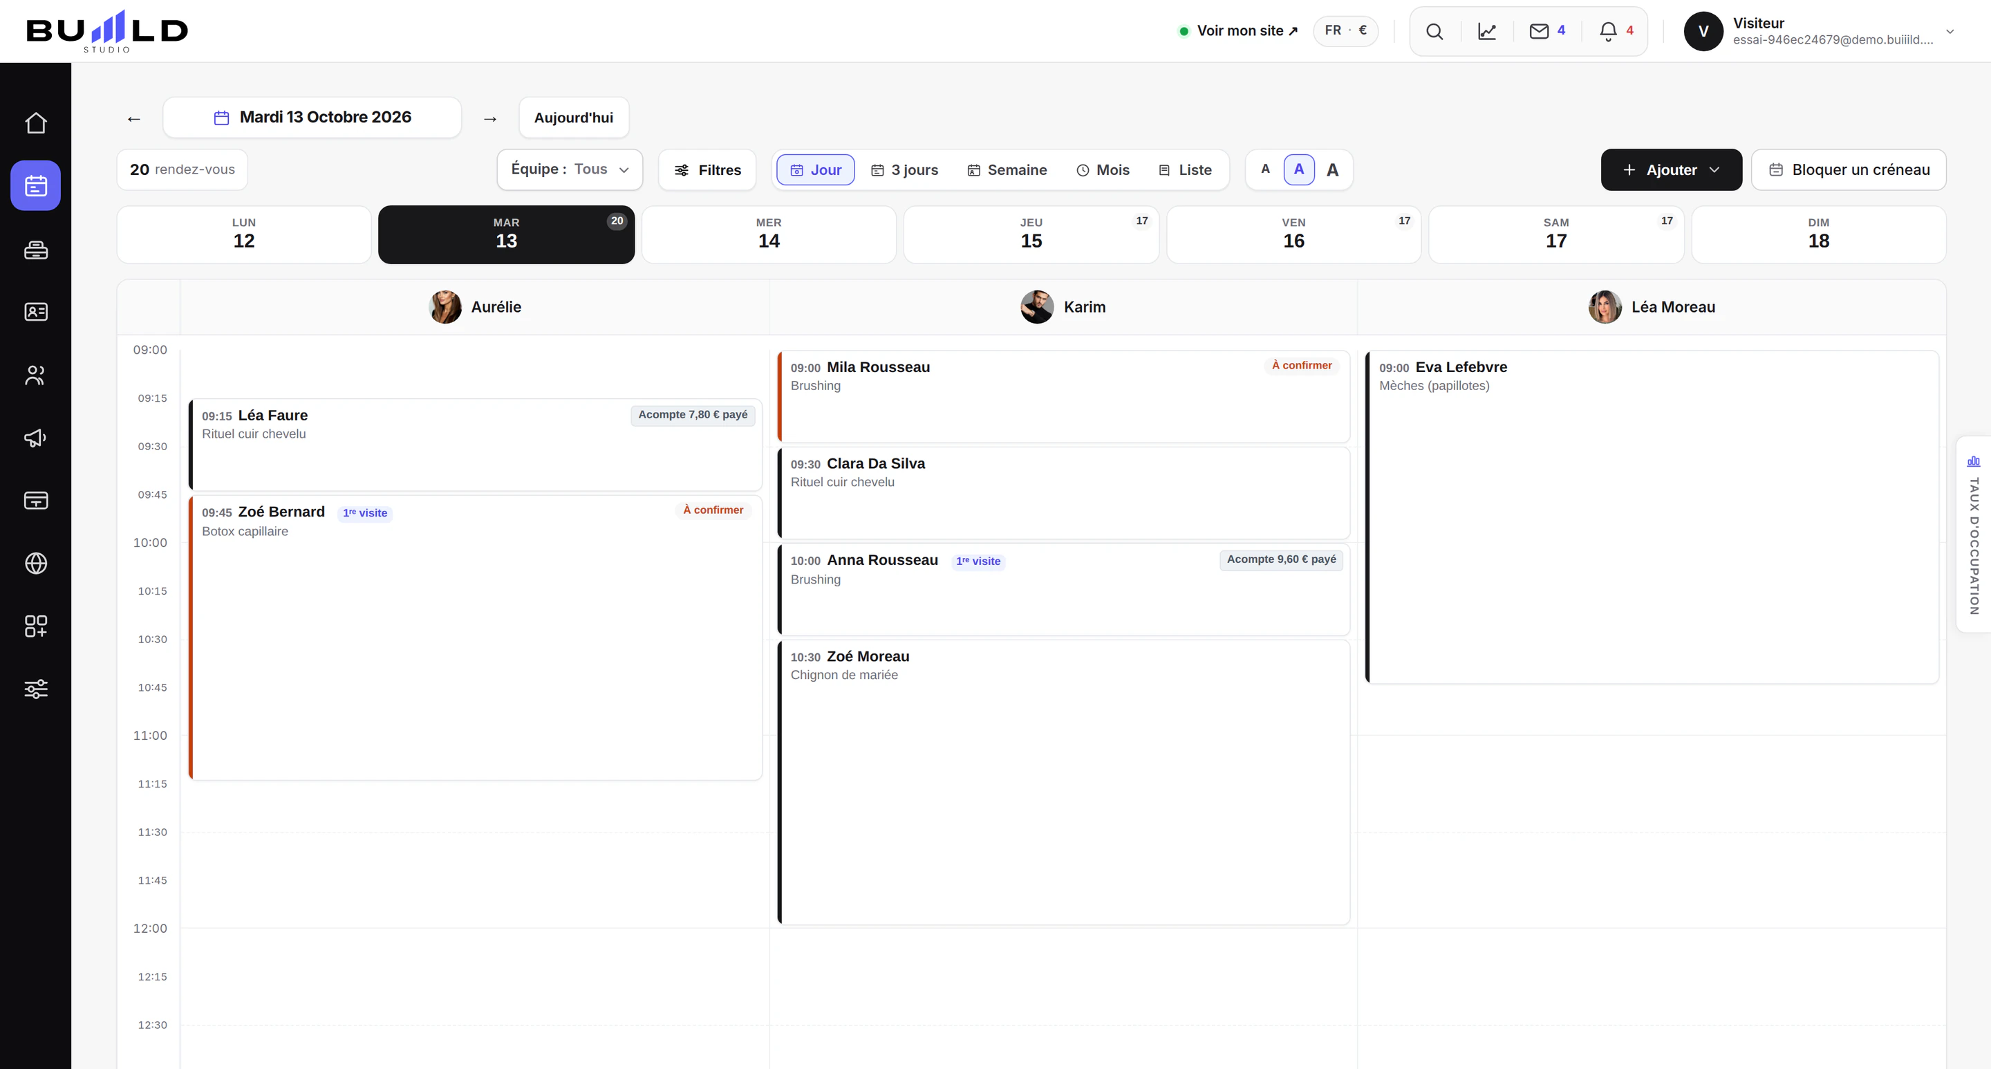Go to previous day arrow
This screenshot has height=1069, width=1991.
pyautogui.click(x=133, y=118)
